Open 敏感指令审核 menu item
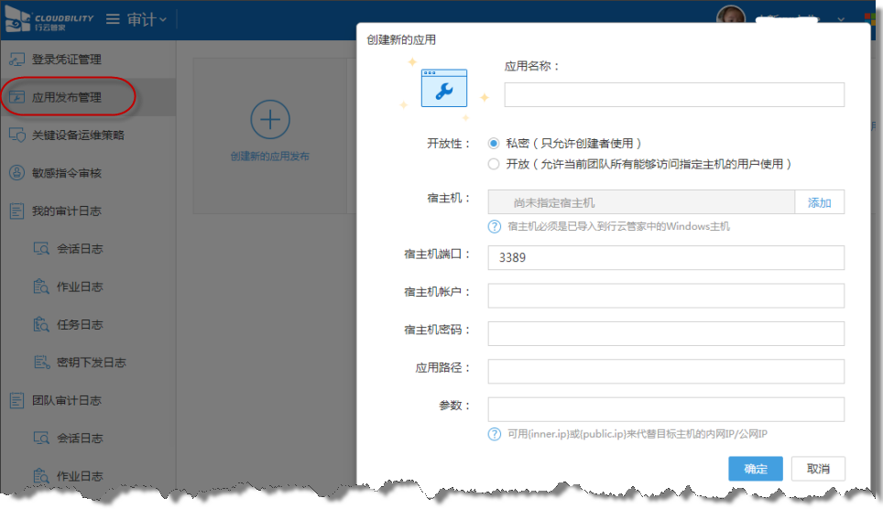This screenshot has height=509, width=883. pos(67,173)
